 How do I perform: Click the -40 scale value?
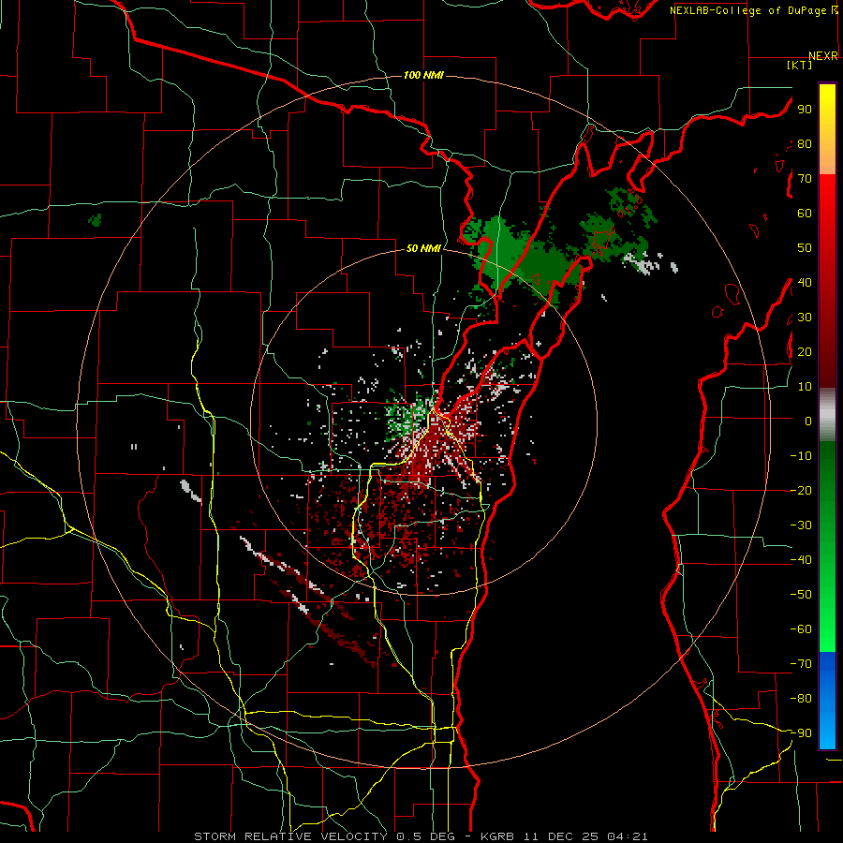click(x=801, y=560)
